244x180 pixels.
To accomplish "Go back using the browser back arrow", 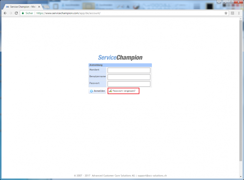I will tap(5, 13).
